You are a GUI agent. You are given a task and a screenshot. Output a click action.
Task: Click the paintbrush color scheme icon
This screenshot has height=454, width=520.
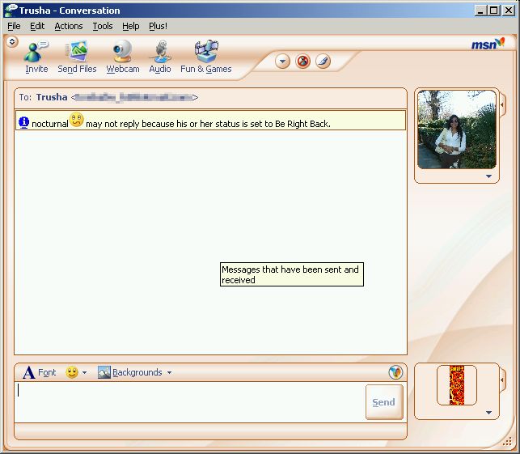323,62
